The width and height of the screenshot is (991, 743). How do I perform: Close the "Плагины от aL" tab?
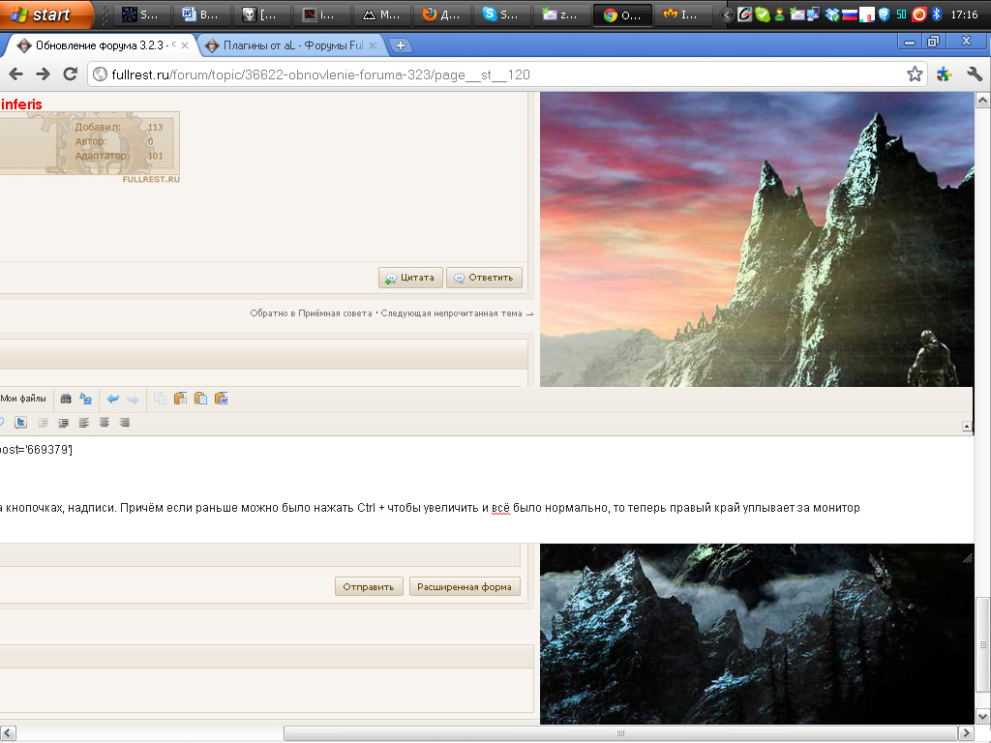373,45
